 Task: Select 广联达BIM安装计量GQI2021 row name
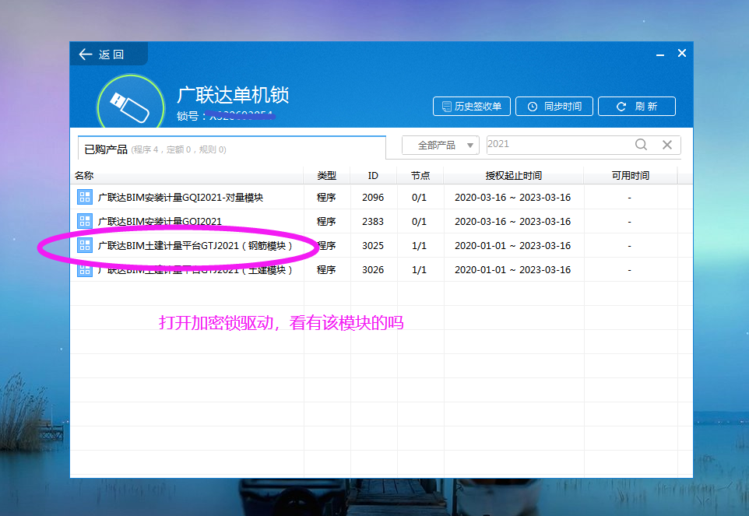tap(160, 222)
